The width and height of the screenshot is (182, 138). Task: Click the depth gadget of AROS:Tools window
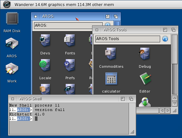coord(173,30)
